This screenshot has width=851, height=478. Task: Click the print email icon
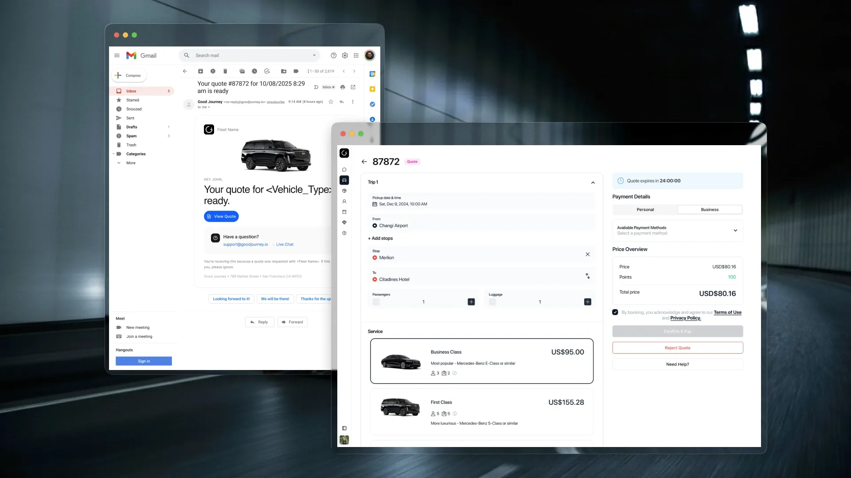343,87
